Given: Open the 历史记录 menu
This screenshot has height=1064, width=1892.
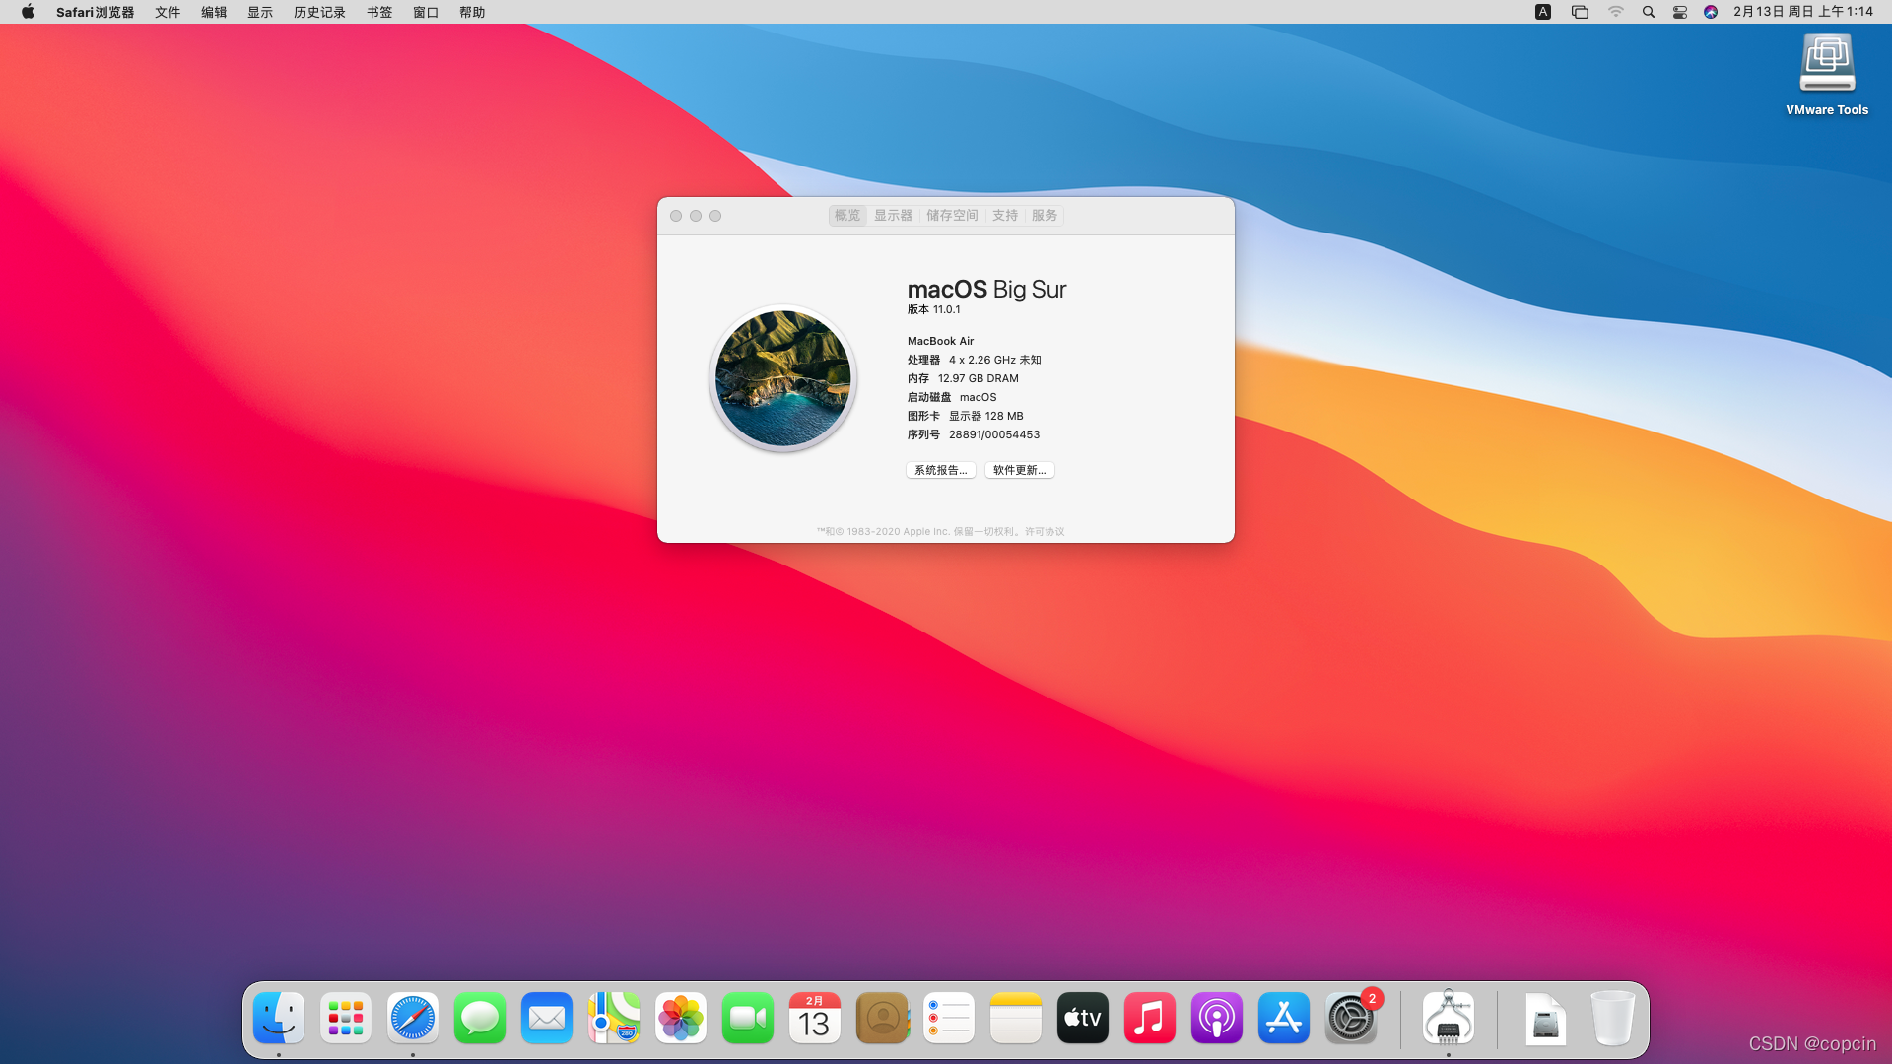Looking at the screenshot, I should coord(319,12).
